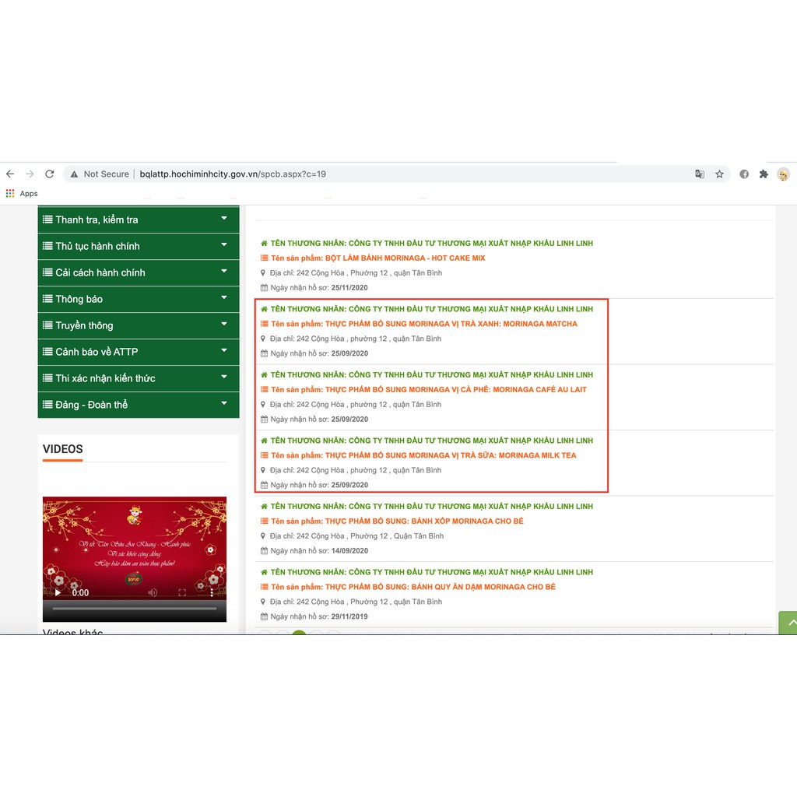Image resolution: width=797 pixels, height=797 pixels.
Task: Click the home icon of the HOT CAKE MIX entry
Action: click(264, 243)
